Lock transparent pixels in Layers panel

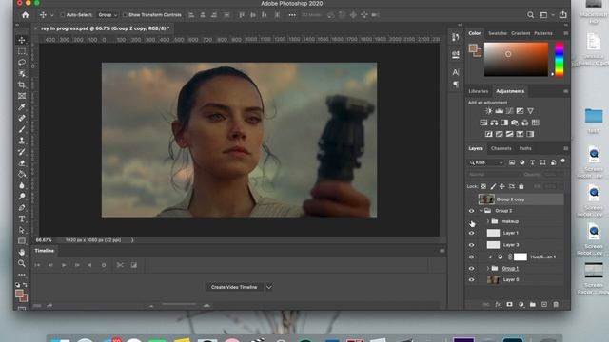click(x=483, y=186)
